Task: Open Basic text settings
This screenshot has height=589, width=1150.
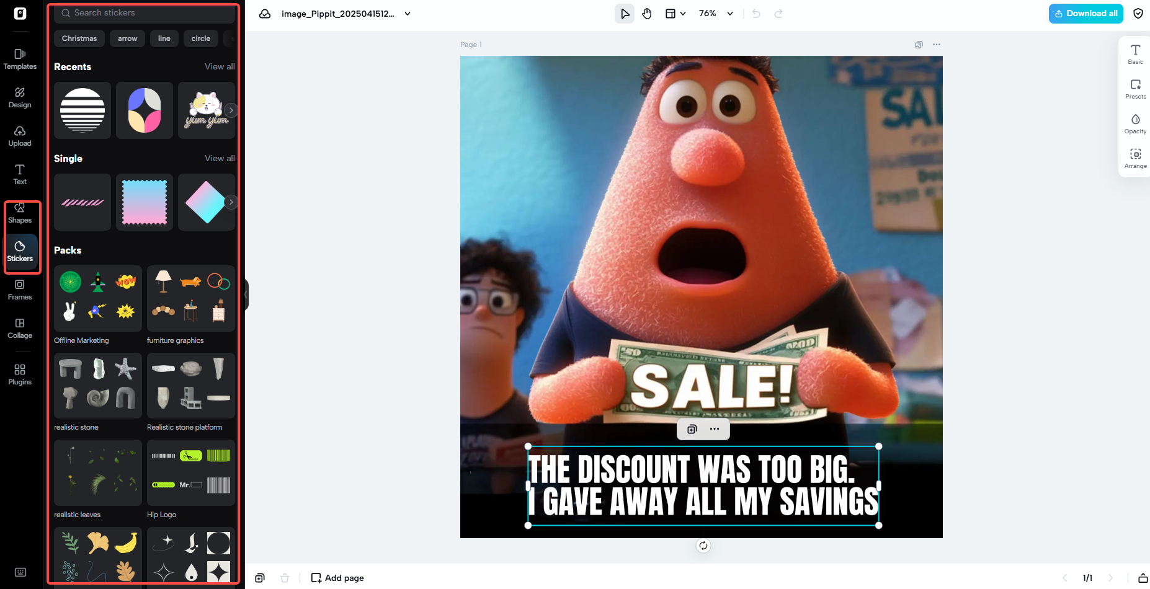Action: [1136, 55]
